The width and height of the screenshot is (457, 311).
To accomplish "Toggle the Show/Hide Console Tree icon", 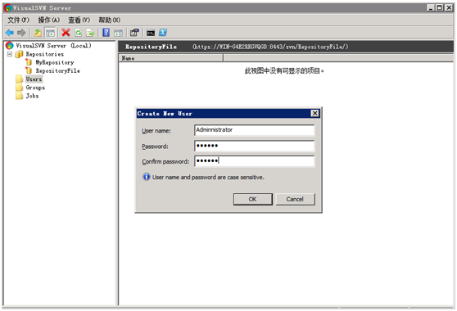I will [x=50, y=33].
